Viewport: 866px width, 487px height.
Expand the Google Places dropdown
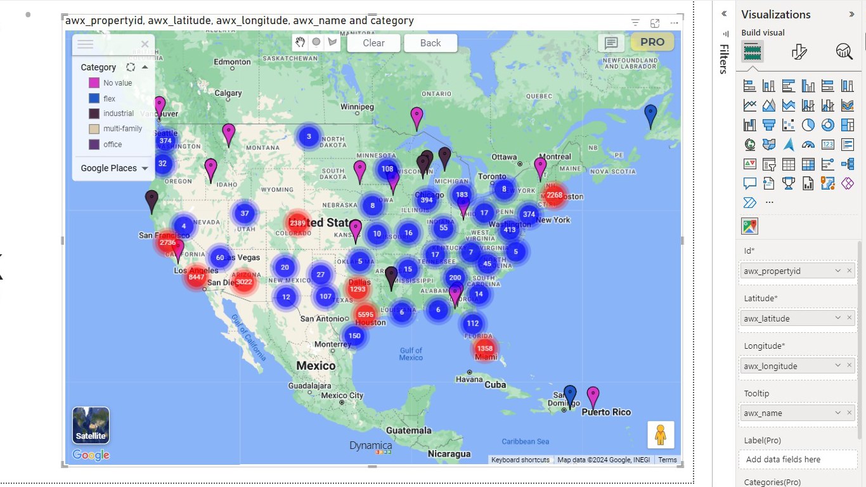click(x=145, y=168)
